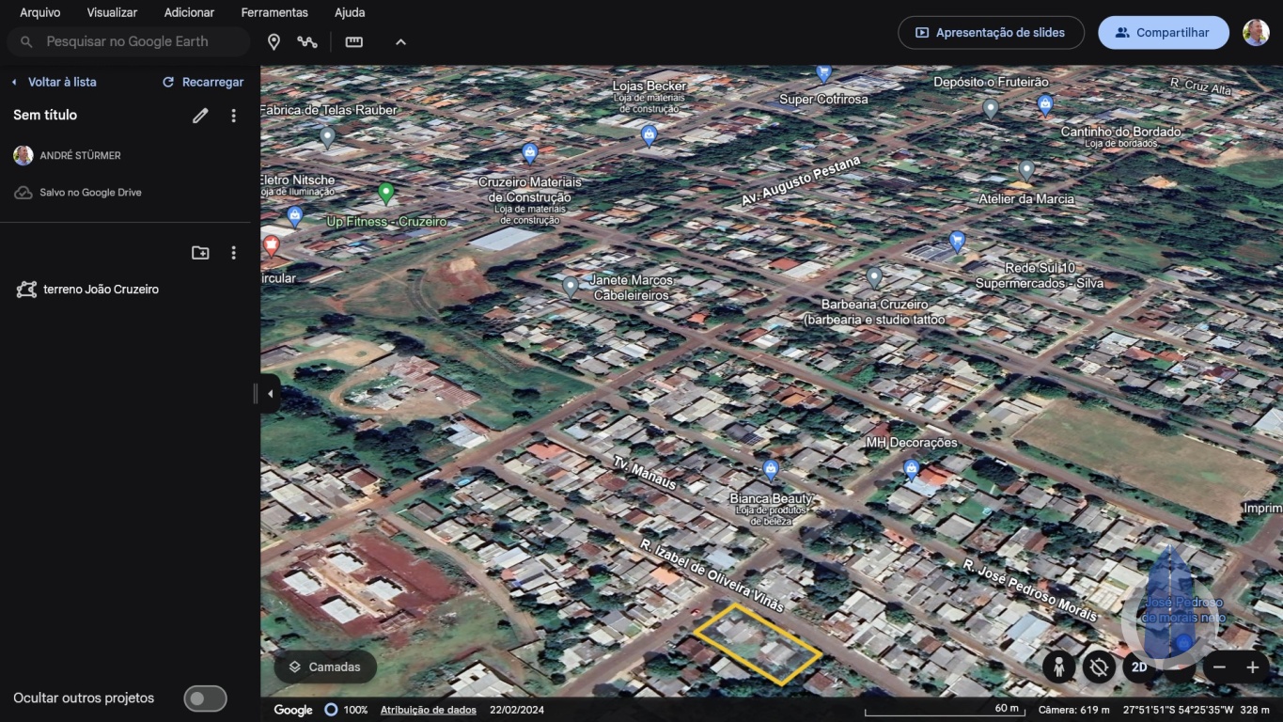
Task: Click the ANDRÉ STÜRMER author name
Action: pos(80,155)
